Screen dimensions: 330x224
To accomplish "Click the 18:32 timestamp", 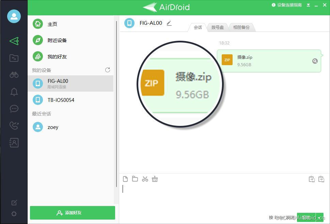I will coord(224,43).
